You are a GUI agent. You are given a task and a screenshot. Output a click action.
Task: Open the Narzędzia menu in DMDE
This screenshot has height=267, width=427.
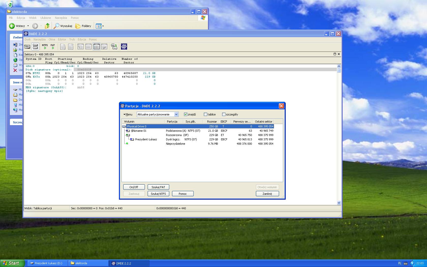click(39, 39)
